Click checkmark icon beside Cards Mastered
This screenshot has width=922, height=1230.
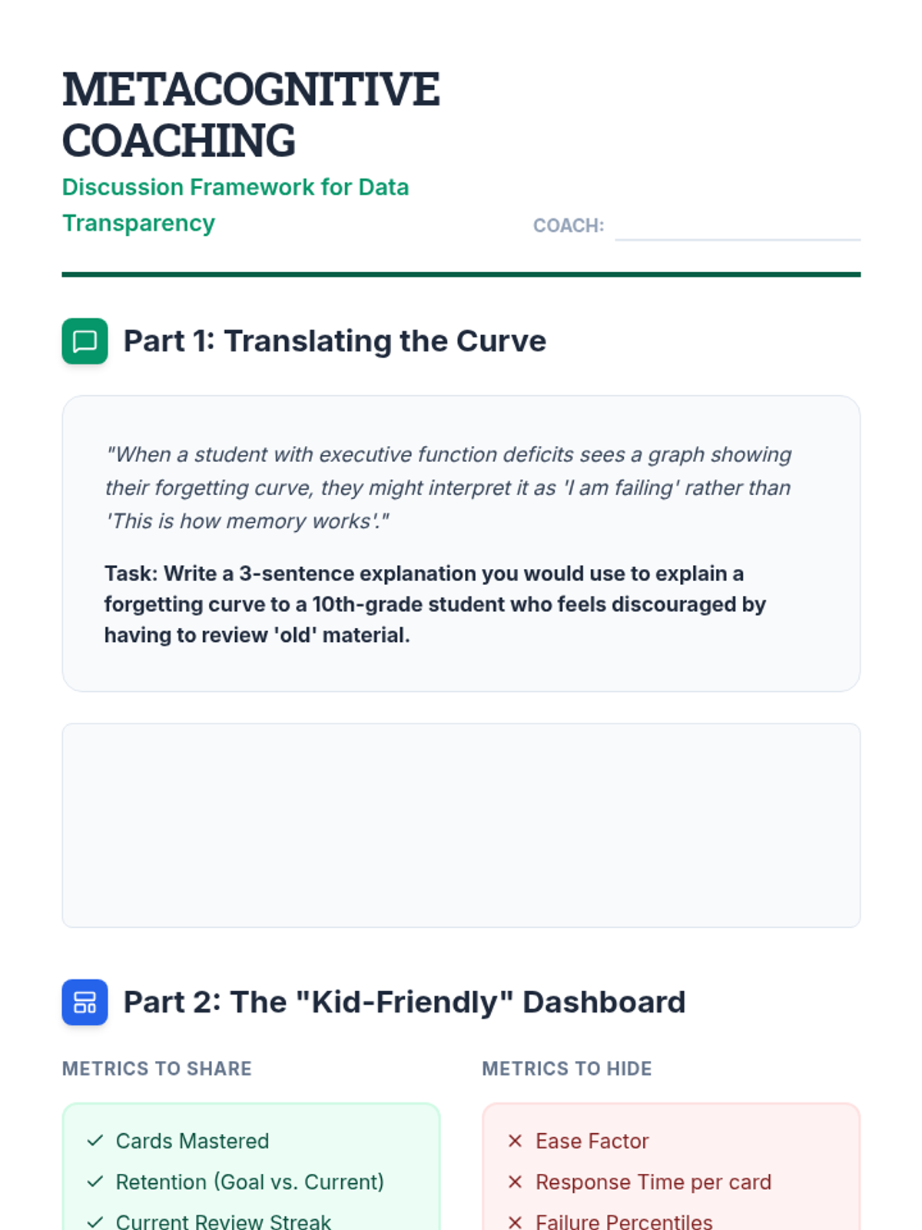[x=95, y=1141]
